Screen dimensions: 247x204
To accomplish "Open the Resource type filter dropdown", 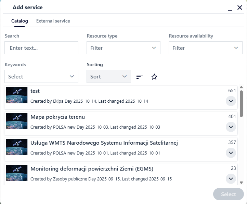I will (123, 48).
